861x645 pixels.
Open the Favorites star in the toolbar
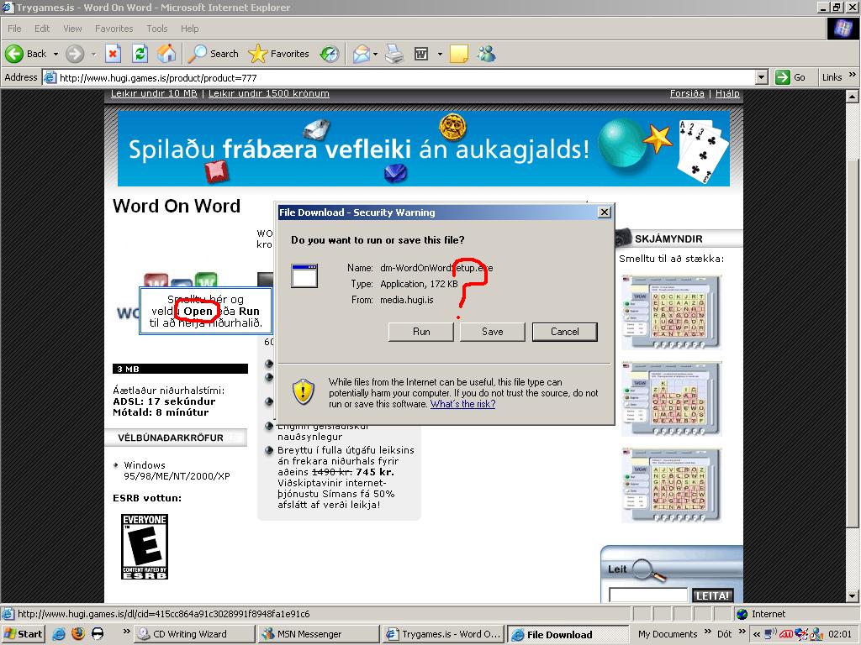pyautogui.click(x=279, y=54)
